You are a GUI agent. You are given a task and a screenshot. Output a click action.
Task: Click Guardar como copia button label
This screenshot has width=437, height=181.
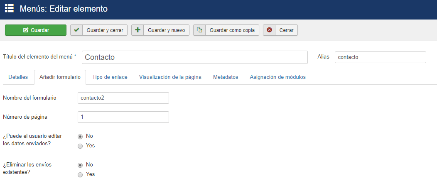tap(232, 30)
